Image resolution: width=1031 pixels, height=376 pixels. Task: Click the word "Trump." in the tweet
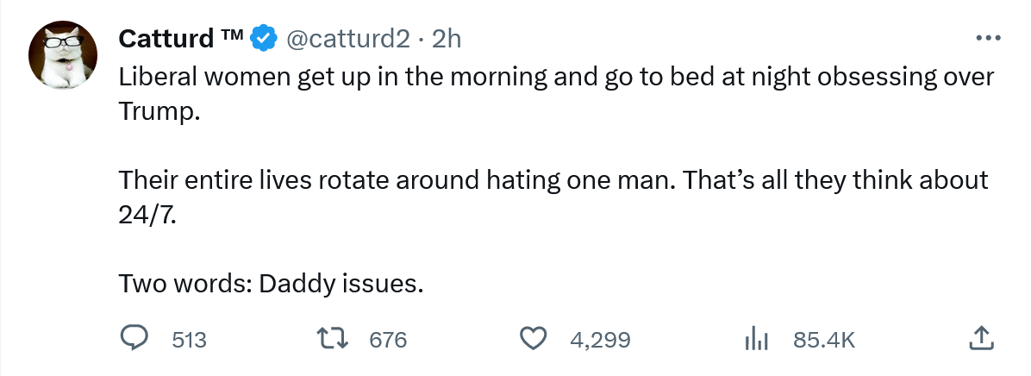[159, 111]
